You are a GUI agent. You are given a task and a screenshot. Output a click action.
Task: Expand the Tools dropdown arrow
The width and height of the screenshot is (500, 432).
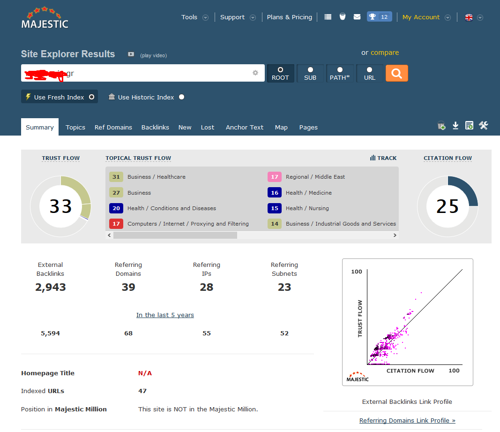coord(206,17)
